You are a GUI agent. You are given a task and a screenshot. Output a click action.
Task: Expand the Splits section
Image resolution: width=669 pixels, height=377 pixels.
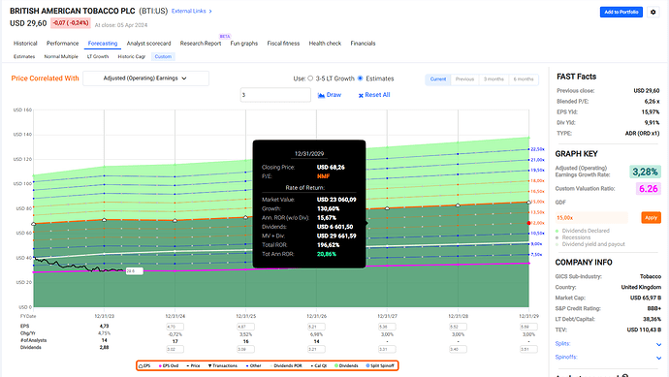click(x=658, y=344)
